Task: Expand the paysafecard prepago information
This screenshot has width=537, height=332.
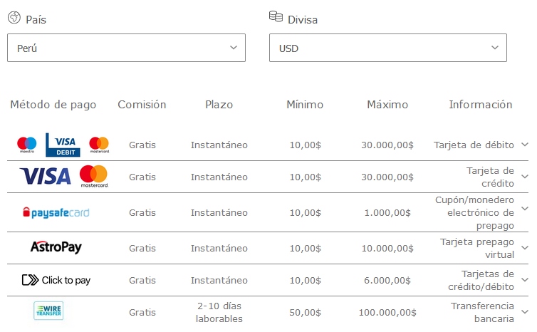Action: click(x=525, y=212)
